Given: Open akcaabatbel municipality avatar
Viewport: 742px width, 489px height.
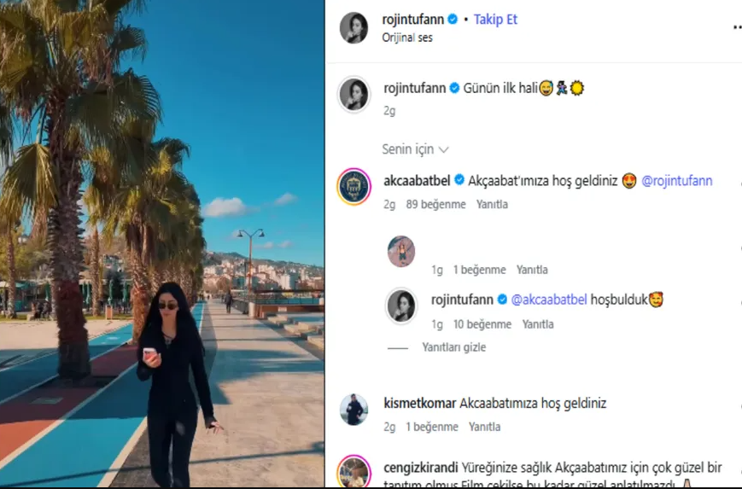Looking at the screenshot, I should coord(354,187).
